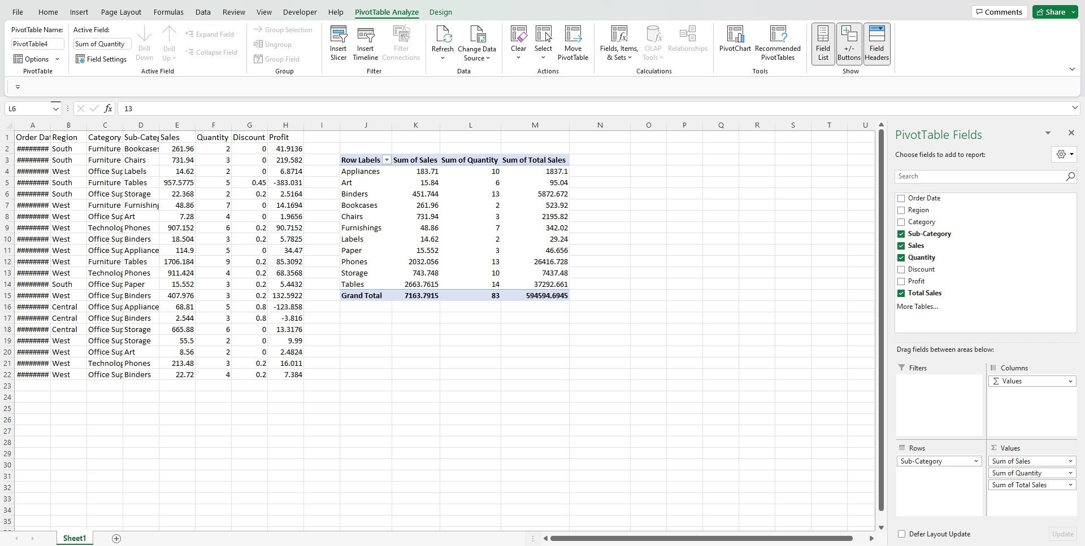Open the PivotTable Fields pane options arrow
The height and width of the screenshot is (546, 1085).
1048,133
